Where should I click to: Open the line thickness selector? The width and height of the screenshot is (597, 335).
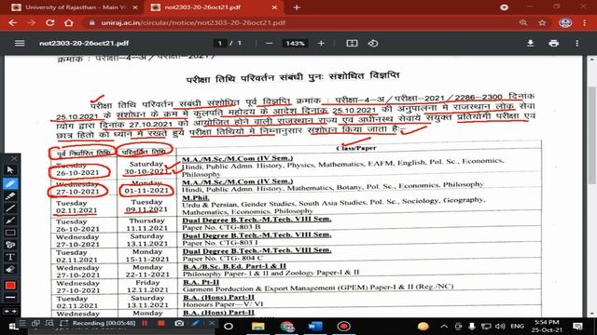point(10,298)
